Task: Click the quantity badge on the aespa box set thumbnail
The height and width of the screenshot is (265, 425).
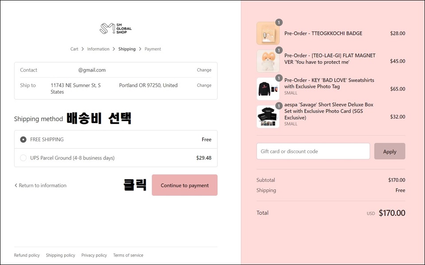Action: [278, 106]
